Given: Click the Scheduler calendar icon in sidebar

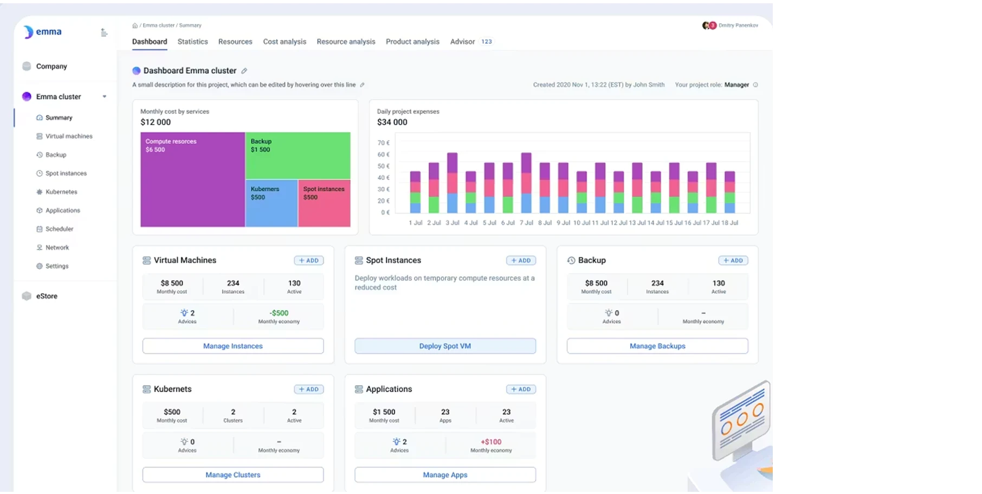Looking at the screenshot, I should tap(40, 229).
